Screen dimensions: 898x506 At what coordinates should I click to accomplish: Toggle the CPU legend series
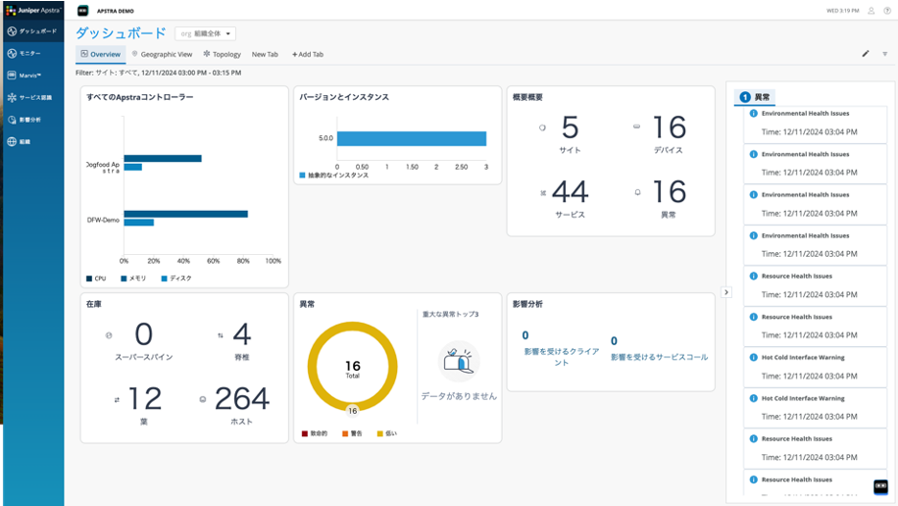pyautogui.click(x=95, y=278)
